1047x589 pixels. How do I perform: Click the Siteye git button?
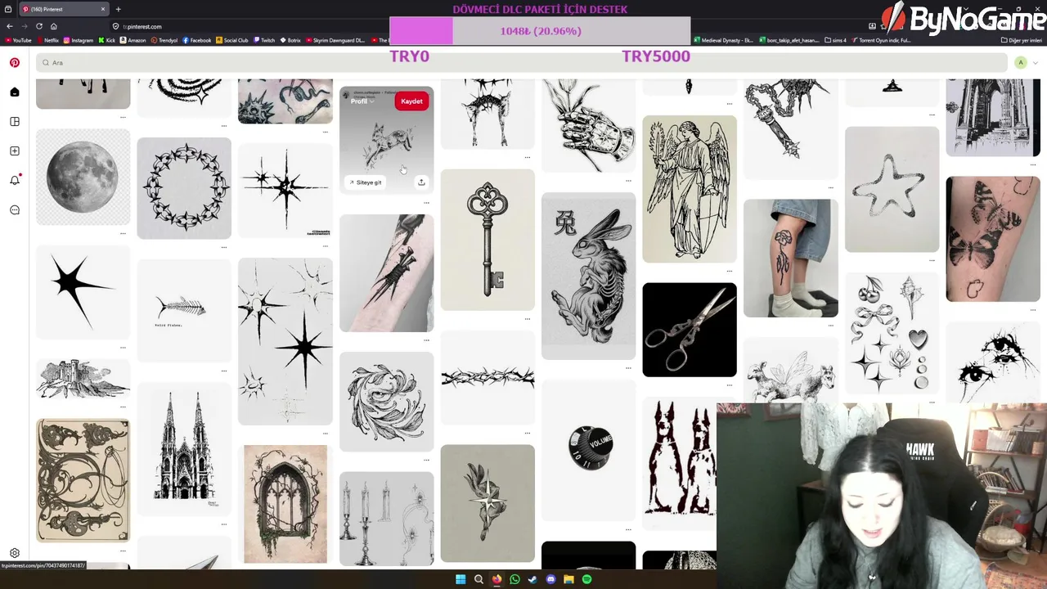[x=365, y=182]
